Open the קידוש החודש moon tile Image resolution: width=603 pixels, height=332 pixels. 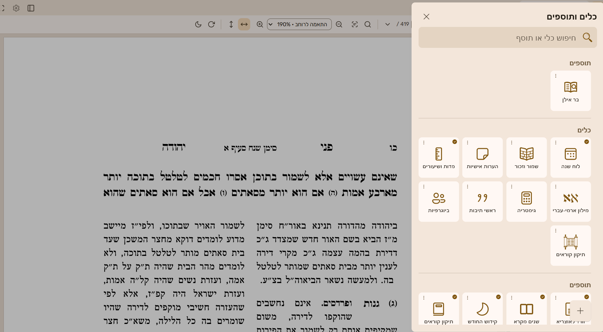point(482,309)
